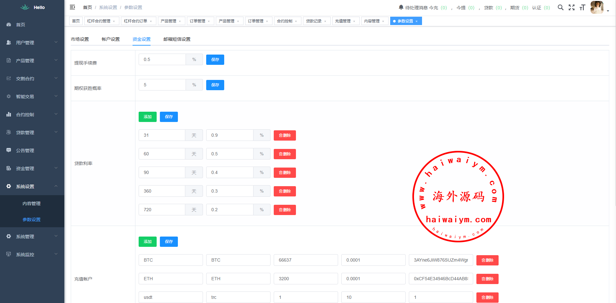Click the 用户管理 user icon in sidebar

pyautogui.click(x=9, y=42)
